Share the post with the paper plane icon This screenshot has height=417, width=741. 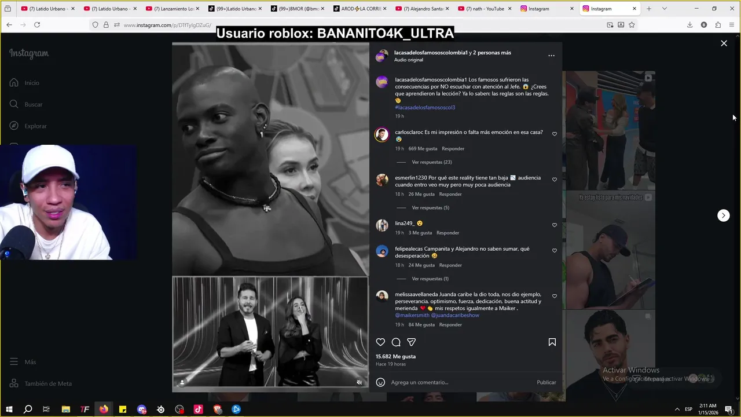(x=411, y=342)
